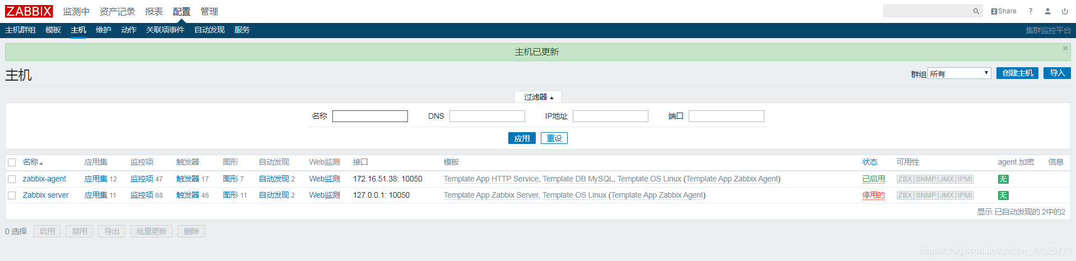Click JMX availability badge for zabbix-agent
The width and height of the screenshot is (1076, 261).
[x=947, y=179]
